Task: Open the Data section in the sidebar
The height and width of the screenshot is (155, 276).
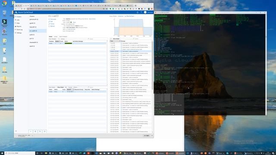Action: pos(17,23)
